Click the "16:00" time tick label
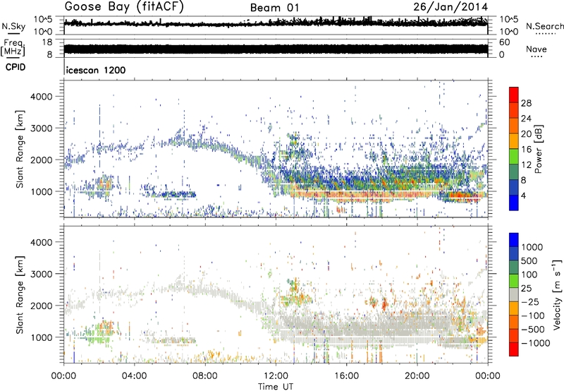The image size is (564, 391). (346, 376)
